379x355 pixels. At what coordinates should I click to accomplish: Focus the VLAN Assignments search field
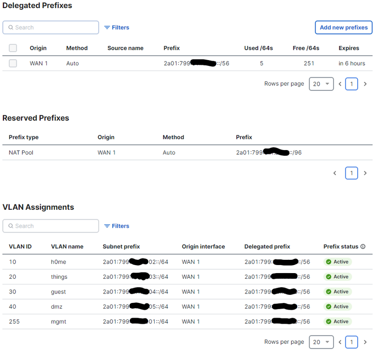(51, 226)
